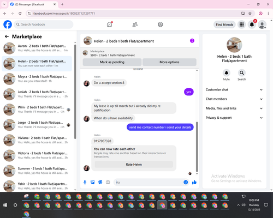
Task: Send a thumbs-up like
Action: [194, 182]
